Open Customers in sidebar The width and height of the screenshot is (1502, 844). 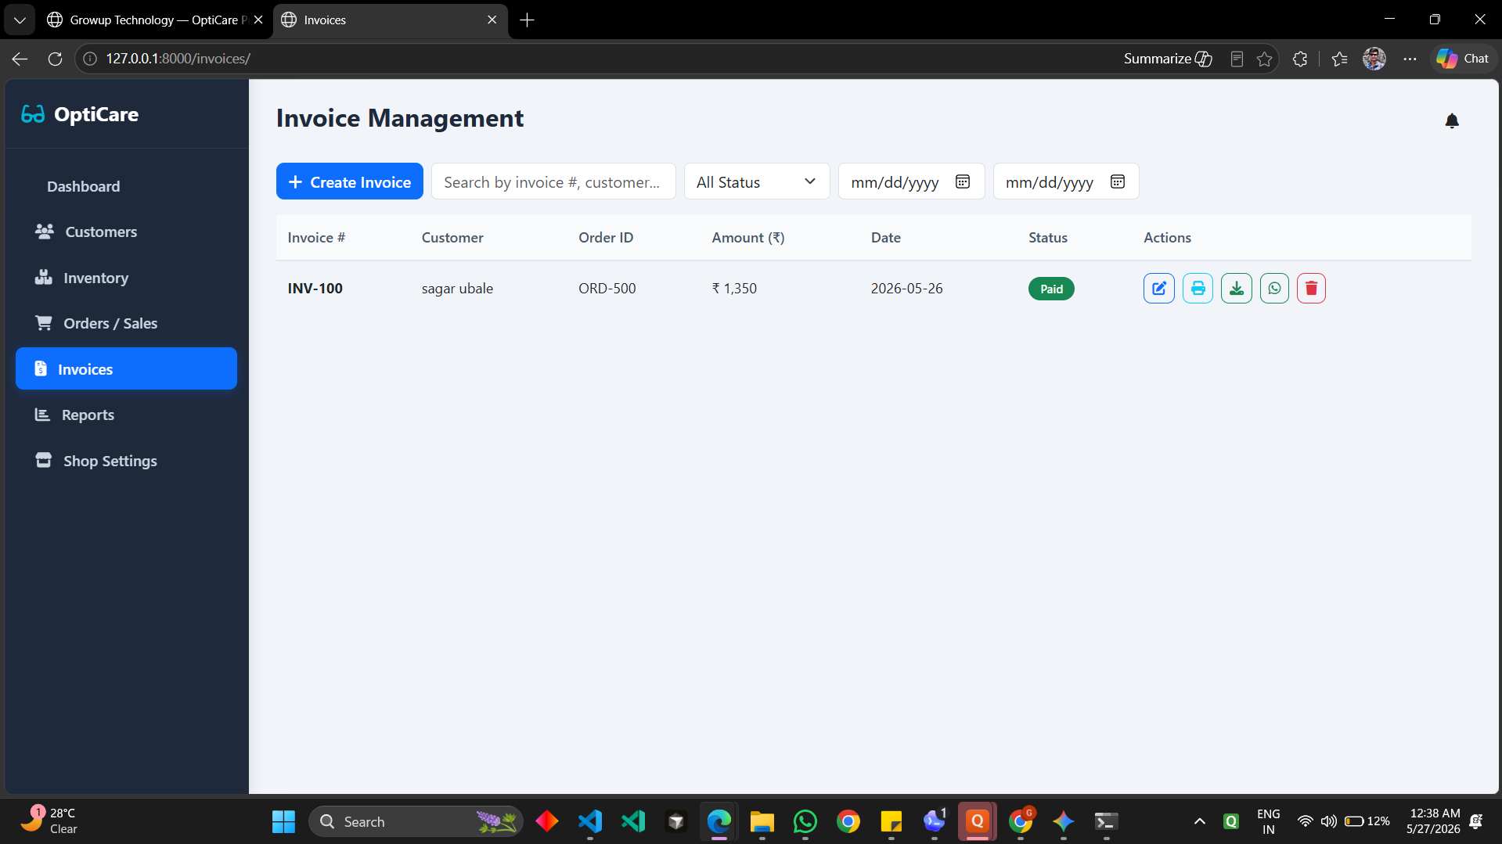coord(126,232)
